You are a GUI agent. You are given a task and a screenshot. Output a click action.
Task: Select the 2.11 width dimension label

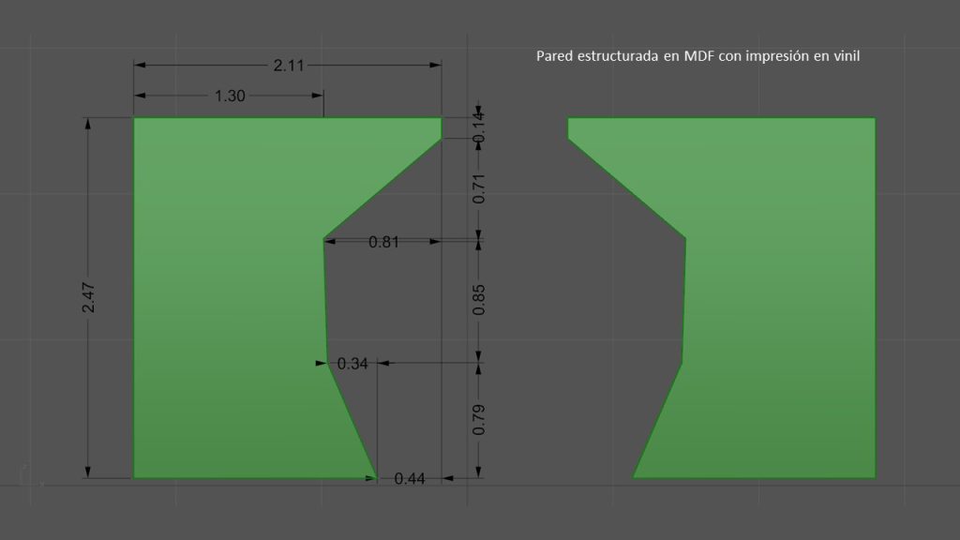pyautogui.click(x=289, y=65)
